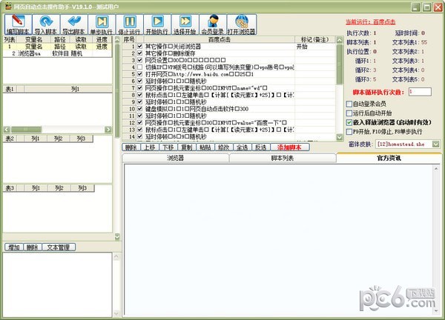
Task: Click script list scrollbar up arrow
Action: pyautogui.click(x=340, y=40)
